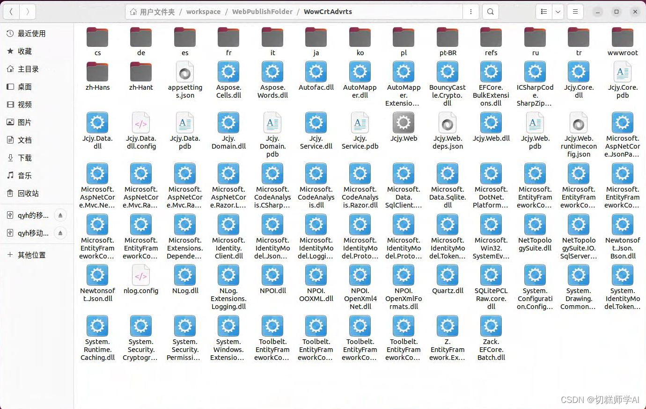Select Autofac.dll file
This screenshot has width=646, height=409.
click(x=316, y=76)
